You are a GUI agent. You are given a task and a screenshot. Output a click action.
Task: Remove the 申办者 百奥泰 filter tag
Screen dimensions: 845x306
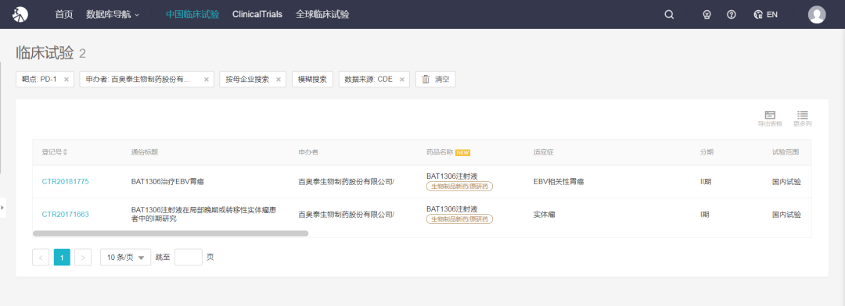[206, 80]
